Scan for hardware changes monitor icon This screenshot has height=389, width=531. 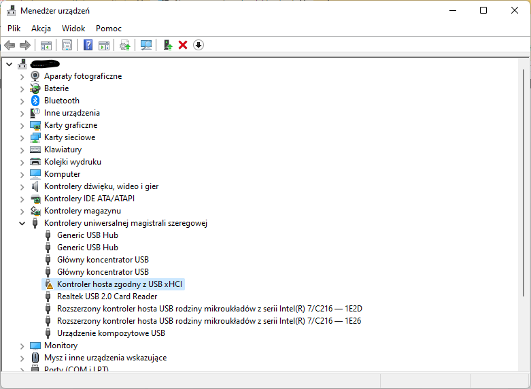pos(146,45)
